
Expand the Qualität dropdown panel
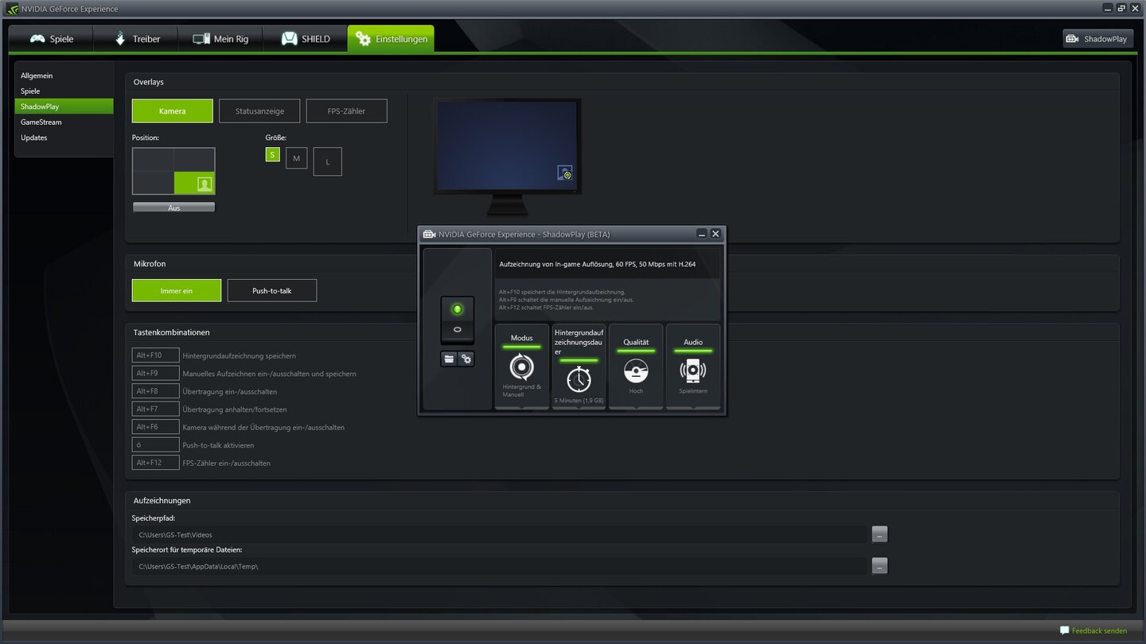click(x=636, y=367)
